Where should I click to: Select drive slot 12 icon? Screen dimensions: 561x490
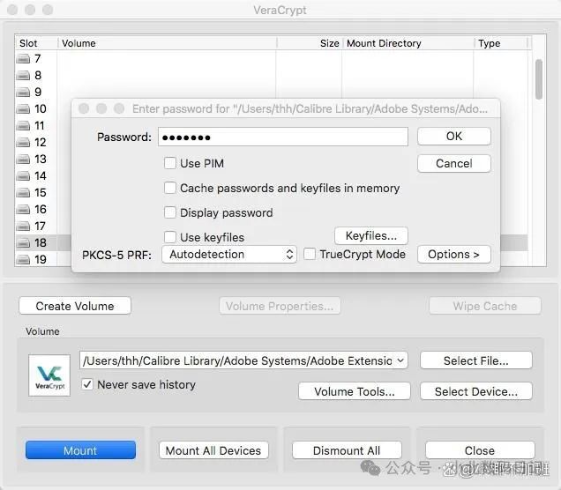click(23, 142)
